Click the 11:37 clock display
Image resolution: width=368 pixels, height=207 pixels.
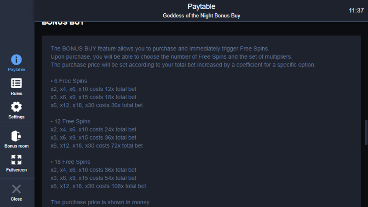(x=356, y=11)
